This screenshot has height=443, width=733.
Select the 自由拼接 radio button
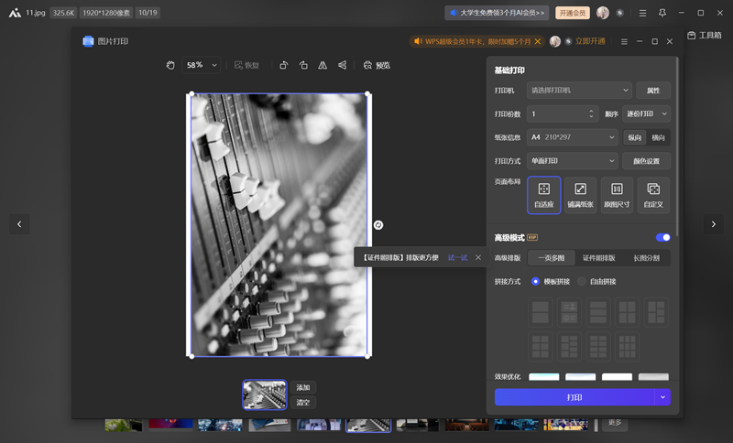click(582, 281)
